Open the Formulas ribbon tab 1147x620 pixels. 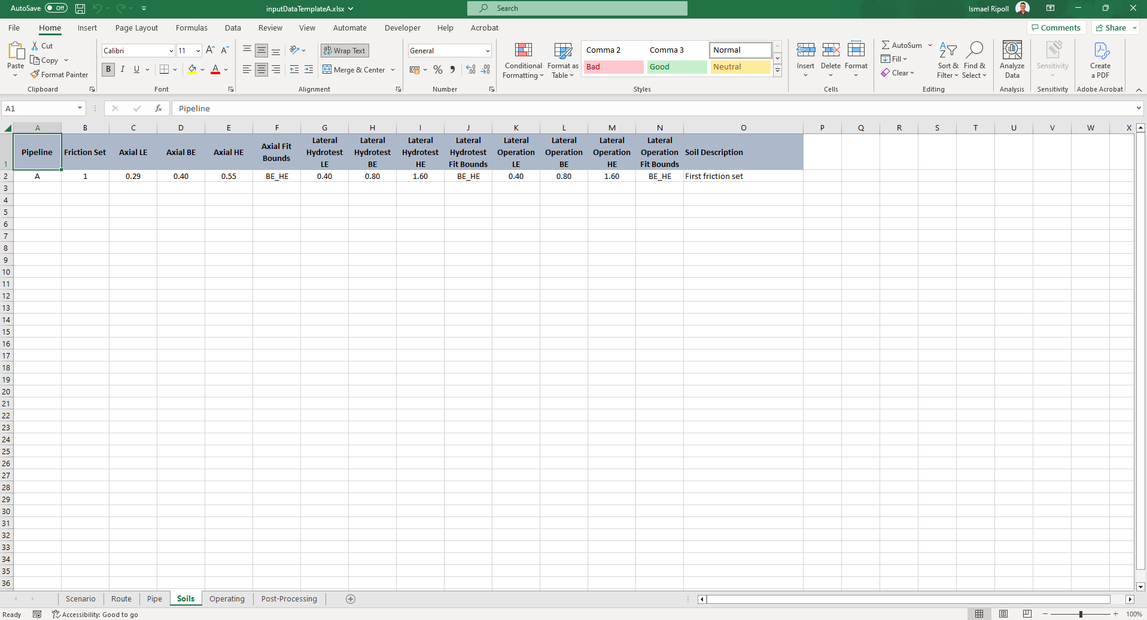tap(191, 28)
